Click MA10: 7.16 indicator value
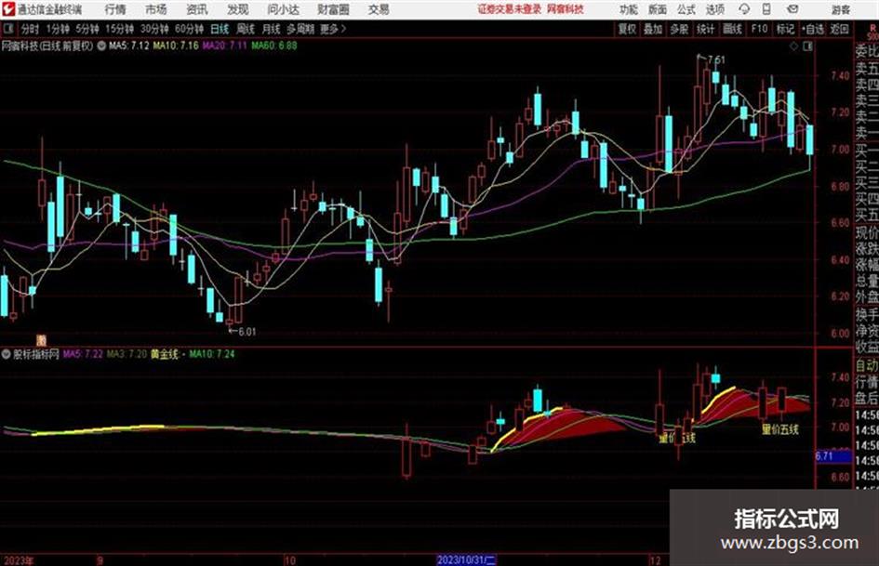Screen dimensions: 879x566 [x=176, y=46]
